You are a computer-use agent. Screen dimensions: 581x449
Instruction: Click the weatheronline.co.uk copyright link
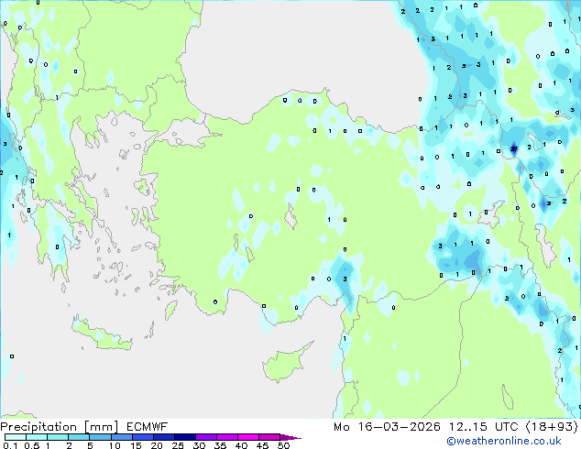click(503, 441)
